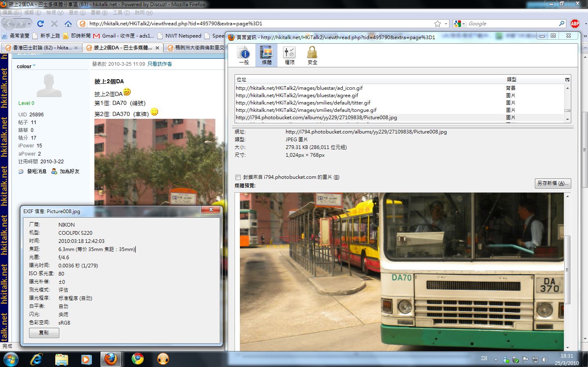Close the 香港巴士討論 (B2) tab
Viewport: 588px width, 367px height.
click(76, 48)
